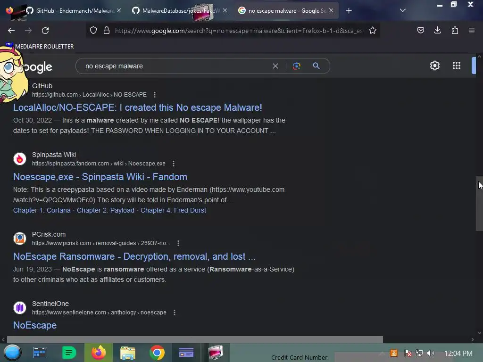483x362 pixels.
Task: Click the Google account avatar
Action: tap(474, 66)
